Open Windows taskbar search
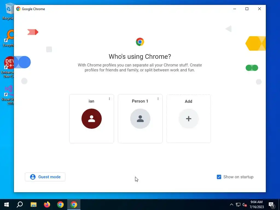 click(20, 205)
